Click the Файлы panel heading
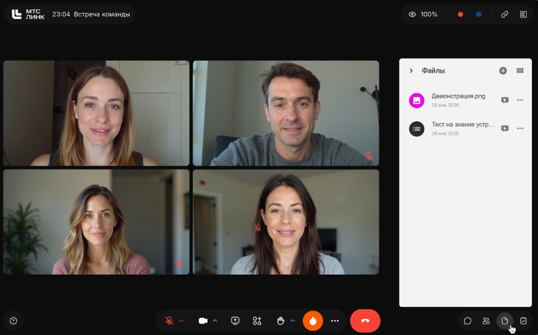The height and width of the screenshot is (335, 538). [x=433, y=70]
